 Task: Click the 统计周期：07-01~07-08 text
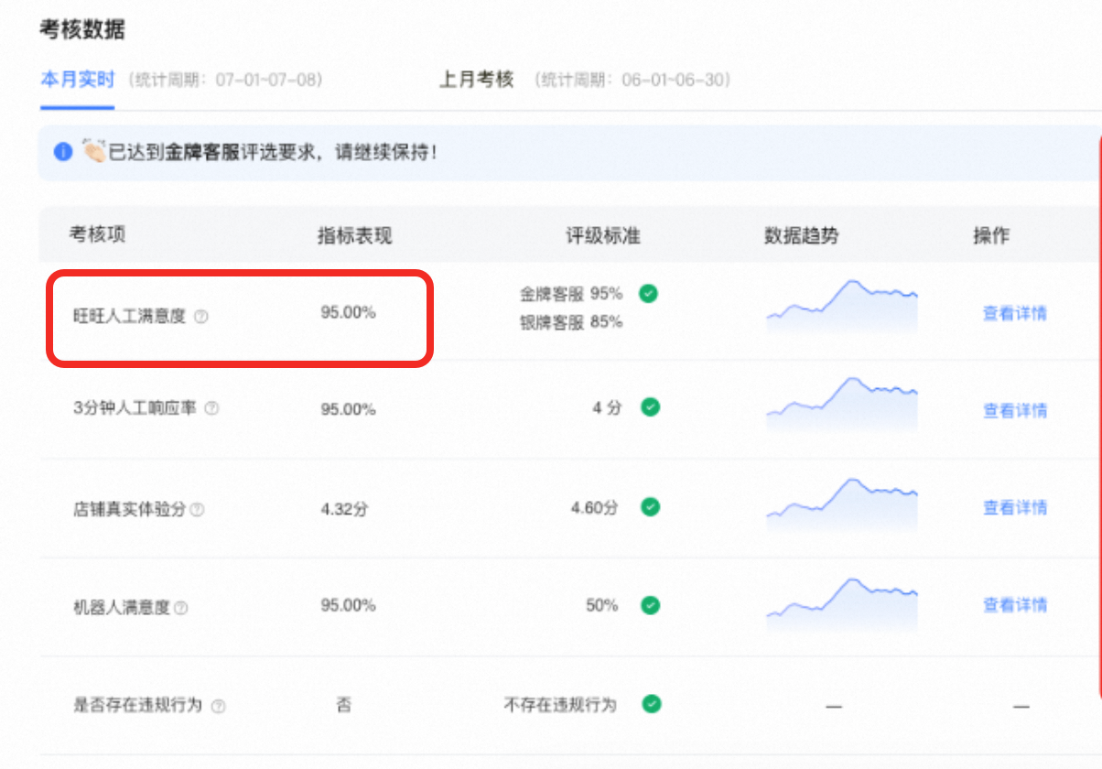click(225, 81)
